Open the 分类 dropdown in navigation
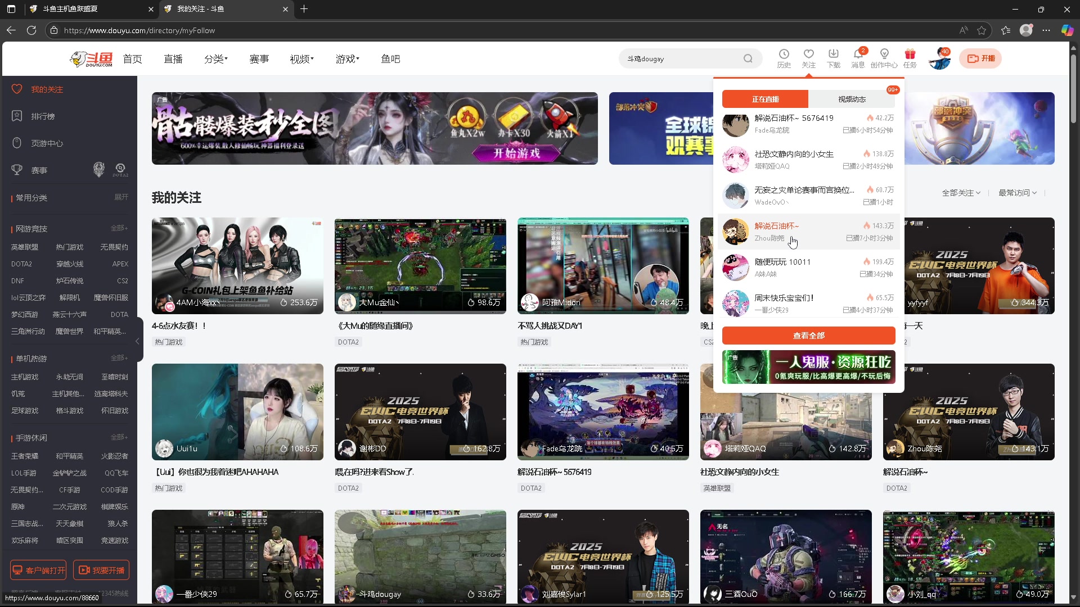 [216, 59]
